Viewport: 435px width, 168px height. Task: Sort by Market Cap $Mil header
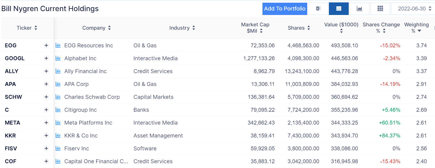pos(255,28)
